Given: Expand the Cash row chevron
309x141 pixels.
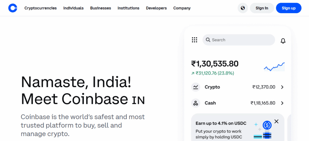Looking at the screenshot, I should tap(282, 103).
